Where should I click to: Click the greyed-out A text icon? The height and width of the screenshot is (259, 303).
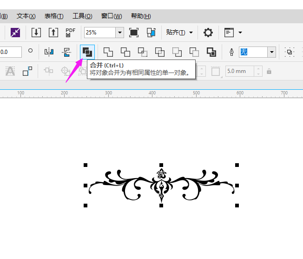pos(10,71)
